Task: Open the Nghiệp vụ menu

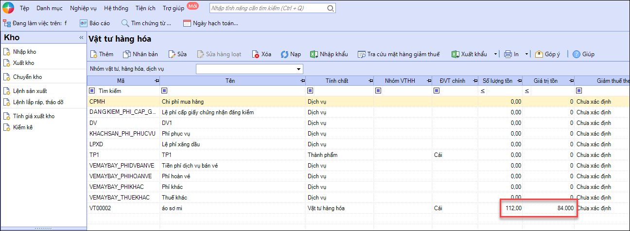Action: point(83,8)
